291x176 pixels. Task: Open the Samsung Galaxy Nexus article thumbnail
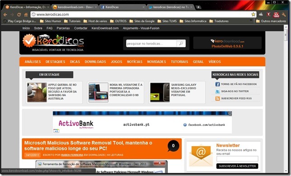click(x=160, y=92)
